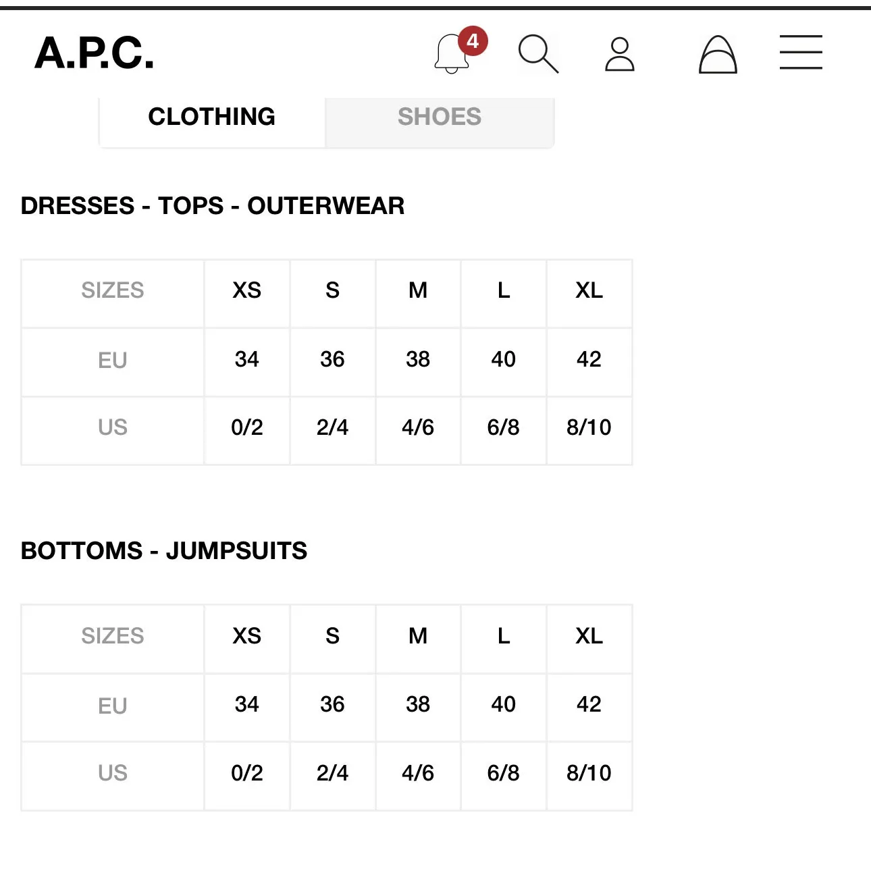Click EU size 38 in Dresses table
Viewport: 871px width, 871px height.
click(x=418, y=359)
